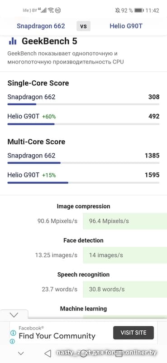Viewport: 167px width, 363px height.
Task: Tap the ad info icon beside Facebook
Action: point(13,333)
